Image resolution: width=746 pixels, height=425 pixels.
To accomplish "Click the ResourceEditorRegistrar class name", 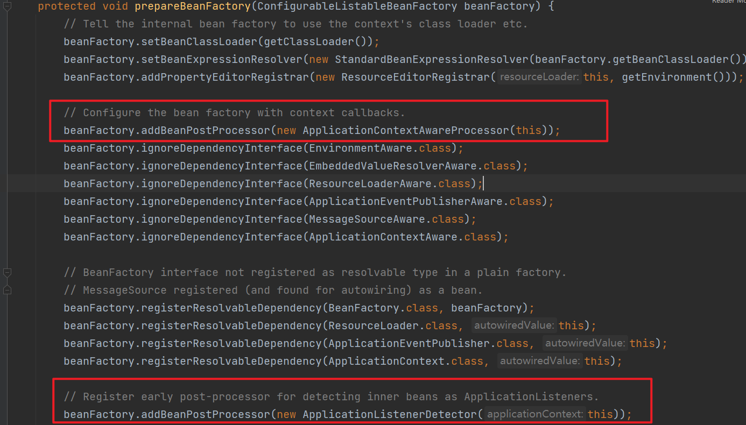I will (x=416, y=77).
